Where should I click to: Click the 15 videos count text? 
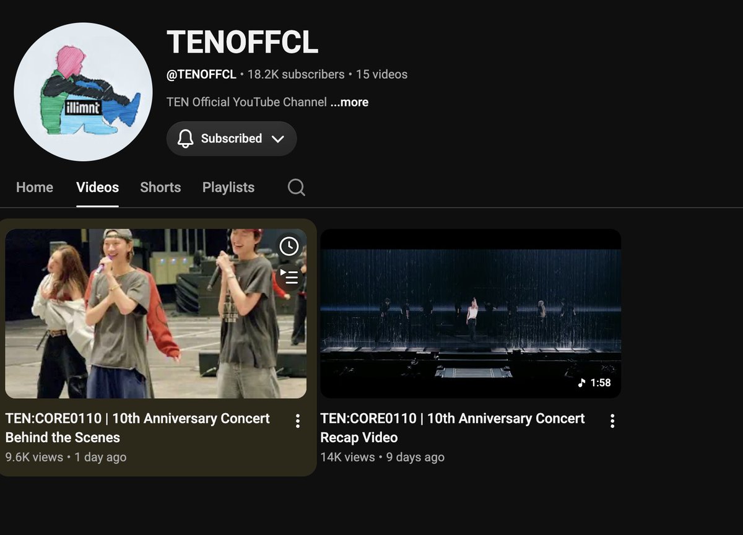point(381,74)
